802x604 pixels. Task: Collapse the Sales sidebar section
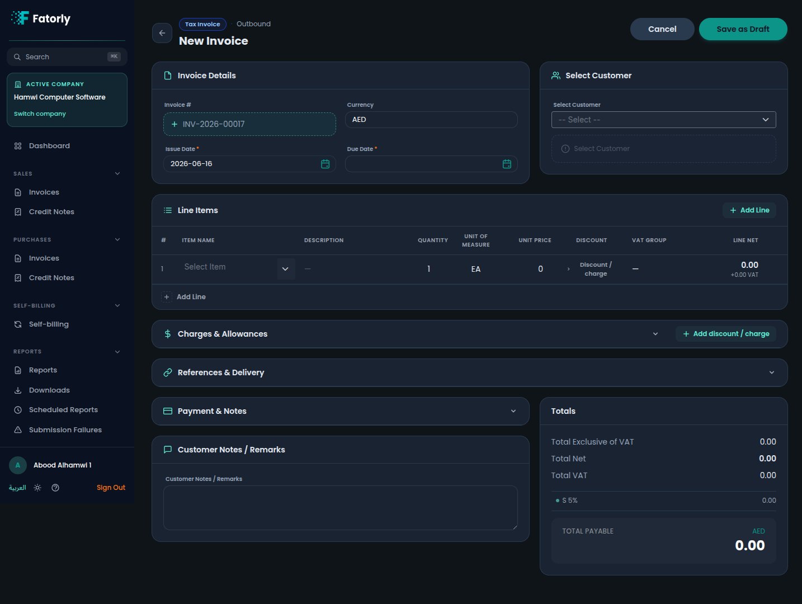pyautogui.click(x=117, y=174)
